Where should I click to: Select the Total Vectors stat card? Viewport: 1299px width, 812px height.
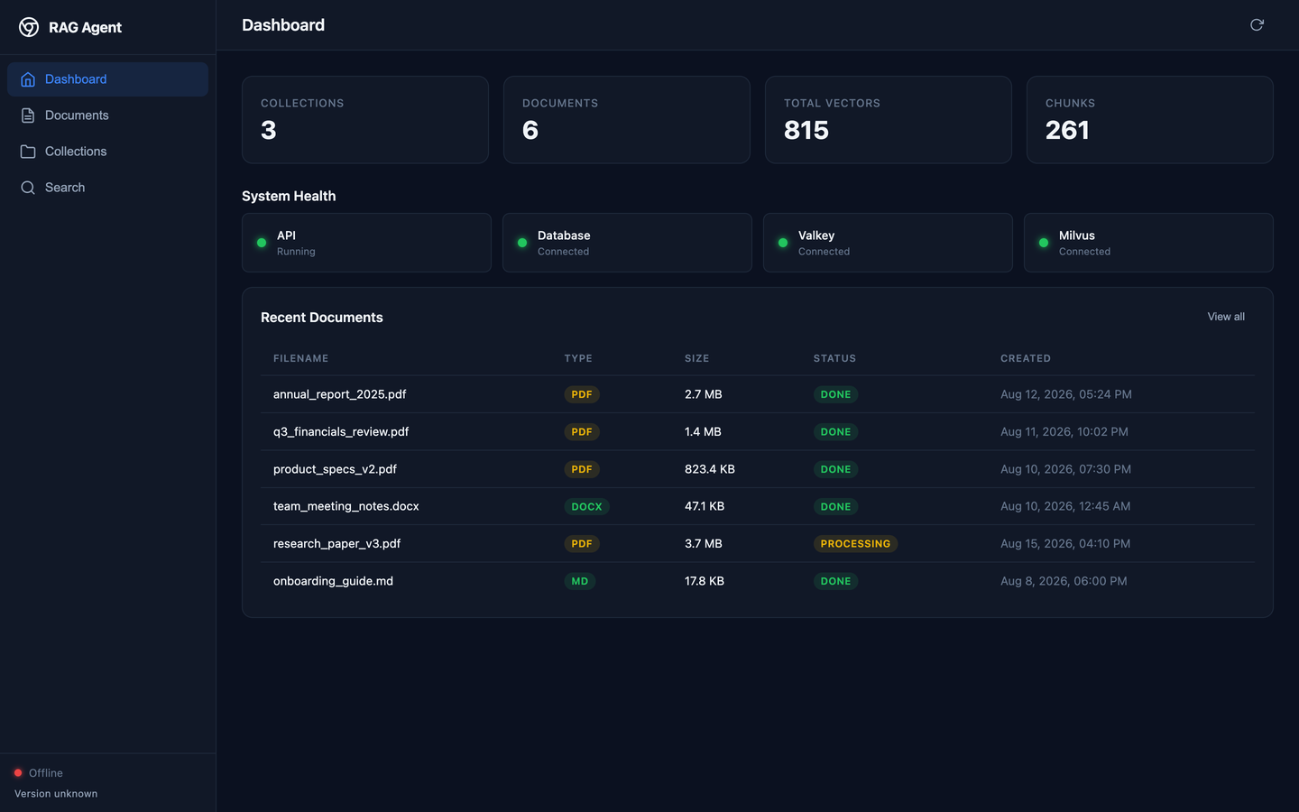click(x=889, y=120)
